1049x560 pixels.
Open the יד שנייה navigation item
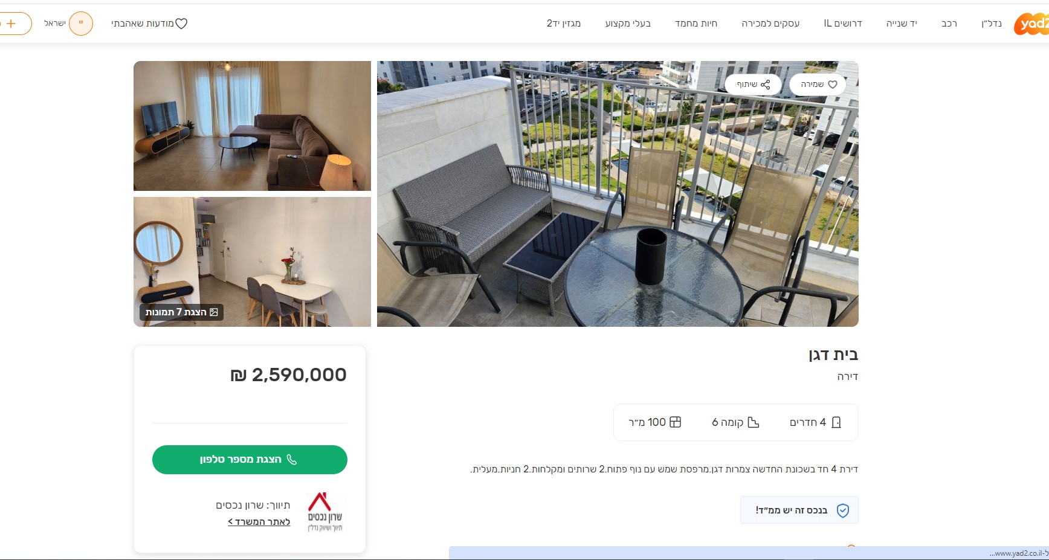tap(902, 24)
